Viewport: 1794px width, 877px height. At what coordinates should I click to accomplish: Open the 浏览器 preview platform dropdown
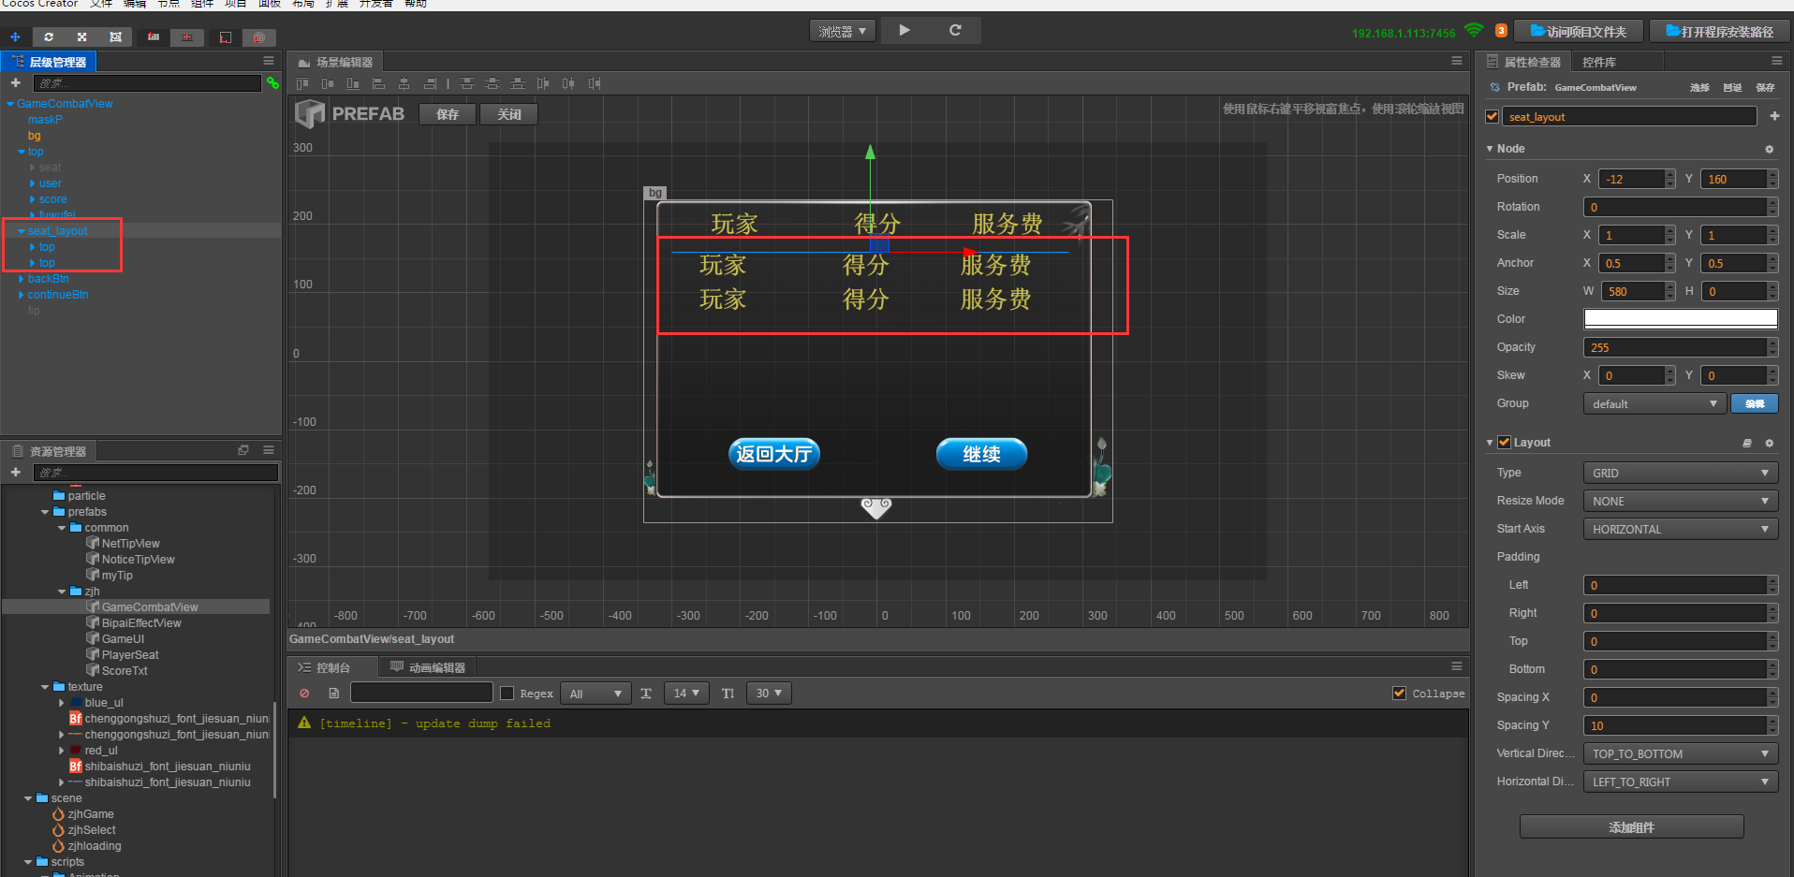[843, 31]
